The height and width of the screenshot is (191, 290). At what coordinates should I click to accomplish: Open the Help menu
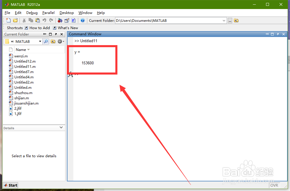101,13
